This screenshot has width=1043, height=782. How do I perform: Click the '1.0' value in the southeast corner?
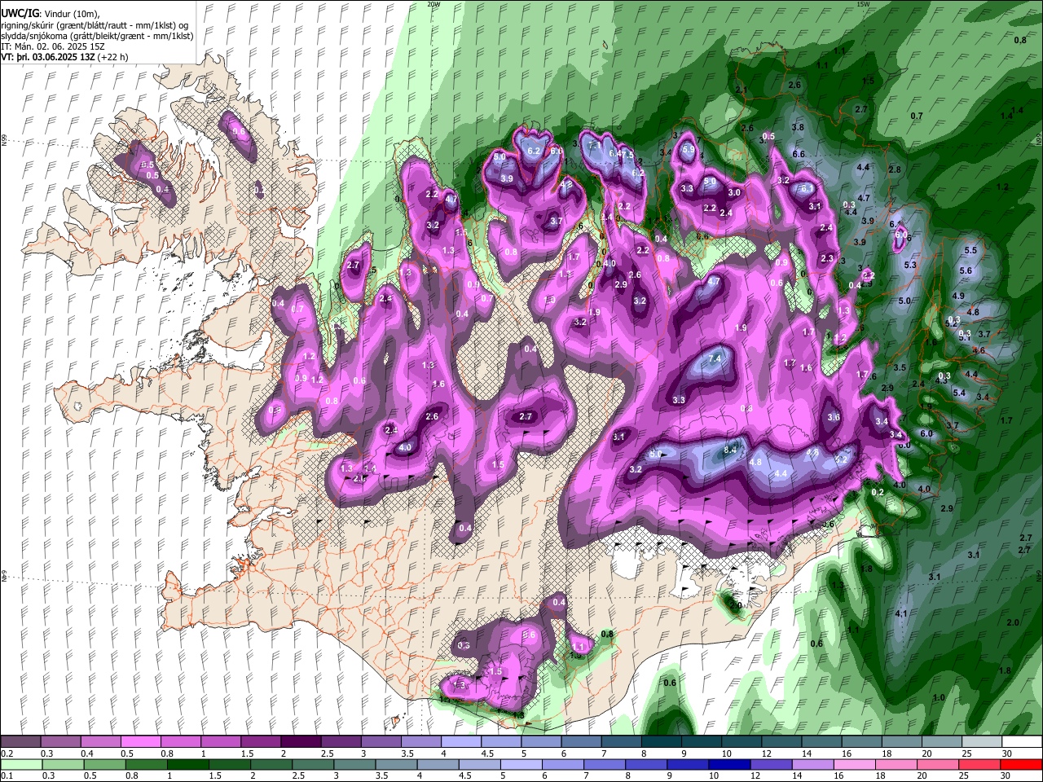pyautogui.click(x=939, y=697)
